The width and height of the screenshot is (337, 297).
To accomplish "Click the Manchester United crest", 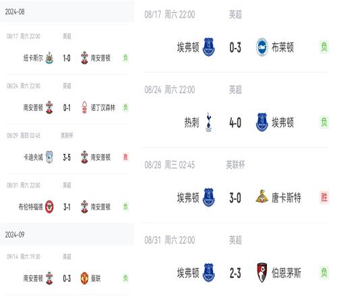I will coord(84,279).
